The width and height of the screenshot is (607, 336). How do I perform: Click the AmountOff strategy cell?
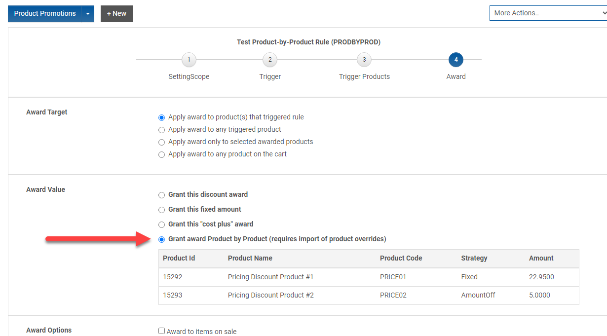478,295
